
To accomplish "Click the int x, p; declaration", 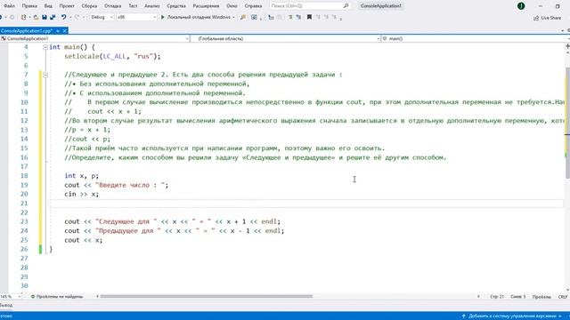I will coord(81,176).
